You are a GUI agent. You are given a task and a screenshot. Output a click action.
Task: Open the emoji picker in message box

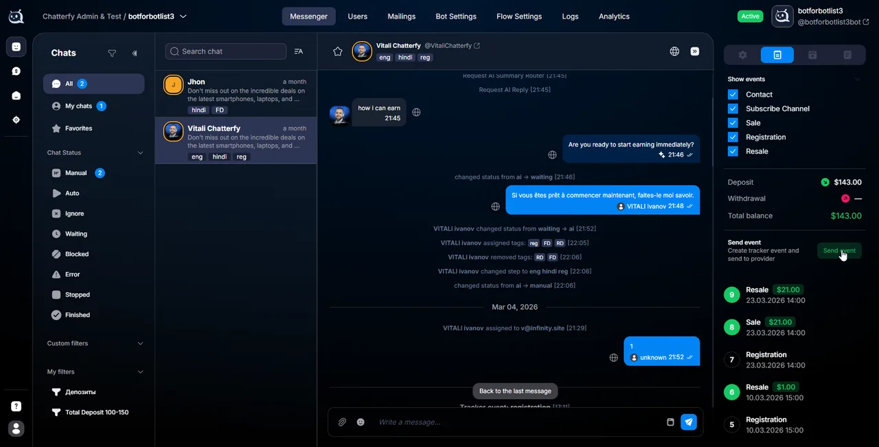tap(361, 422)
